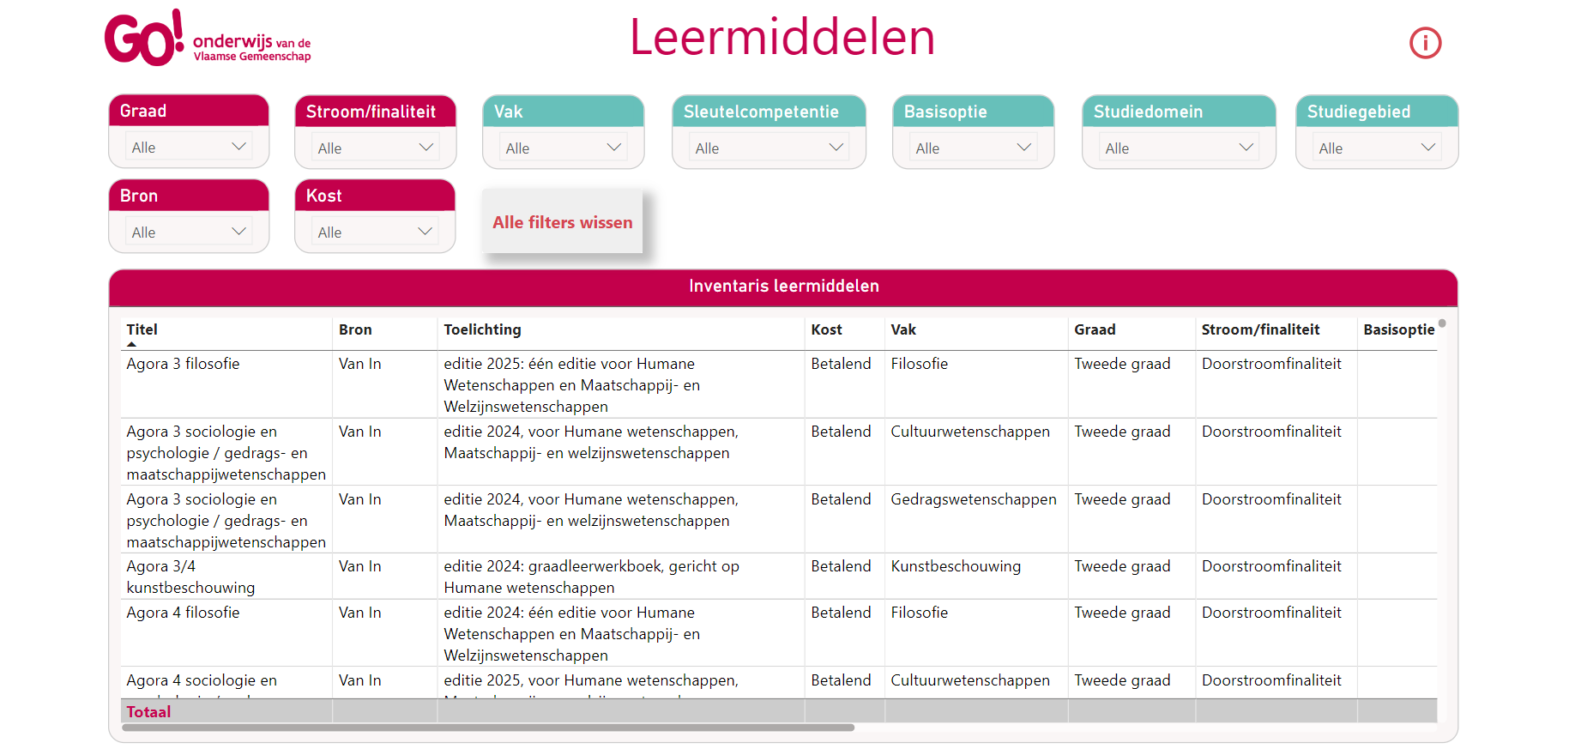Click the Graad column header in table

(1095, 329)
